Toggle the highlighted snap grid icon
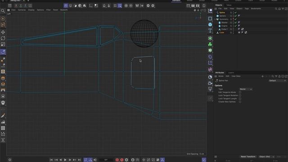 [120, 6]
